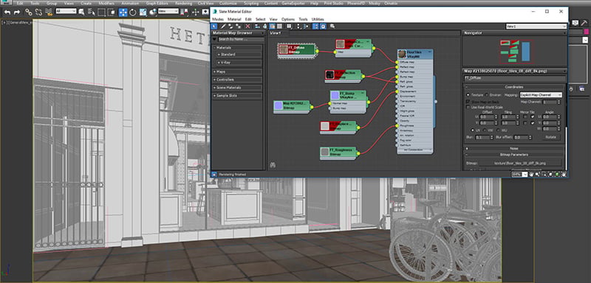Switch to the View1 tab
The image size is (591, 283).
coord(276,33)
